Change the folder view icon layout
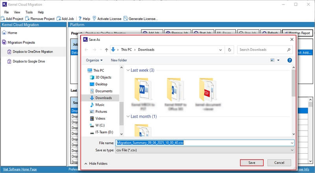The height and width of the screenshot is (173, 315). point(272,60)
